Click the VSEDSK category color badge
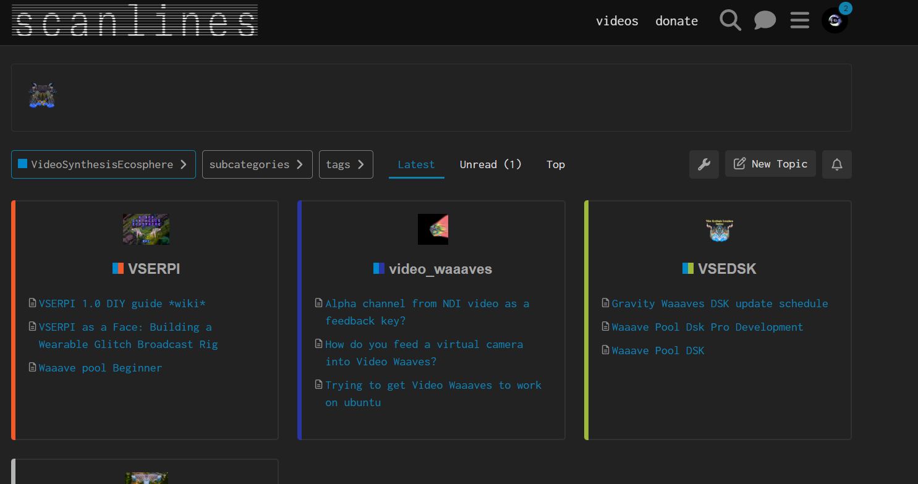Viewport: 918px width, 484px height. click(687, 268)
